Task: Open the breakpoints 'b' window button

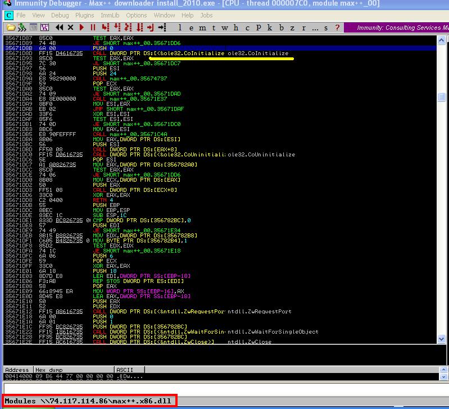Action: (x=282, y=28)
